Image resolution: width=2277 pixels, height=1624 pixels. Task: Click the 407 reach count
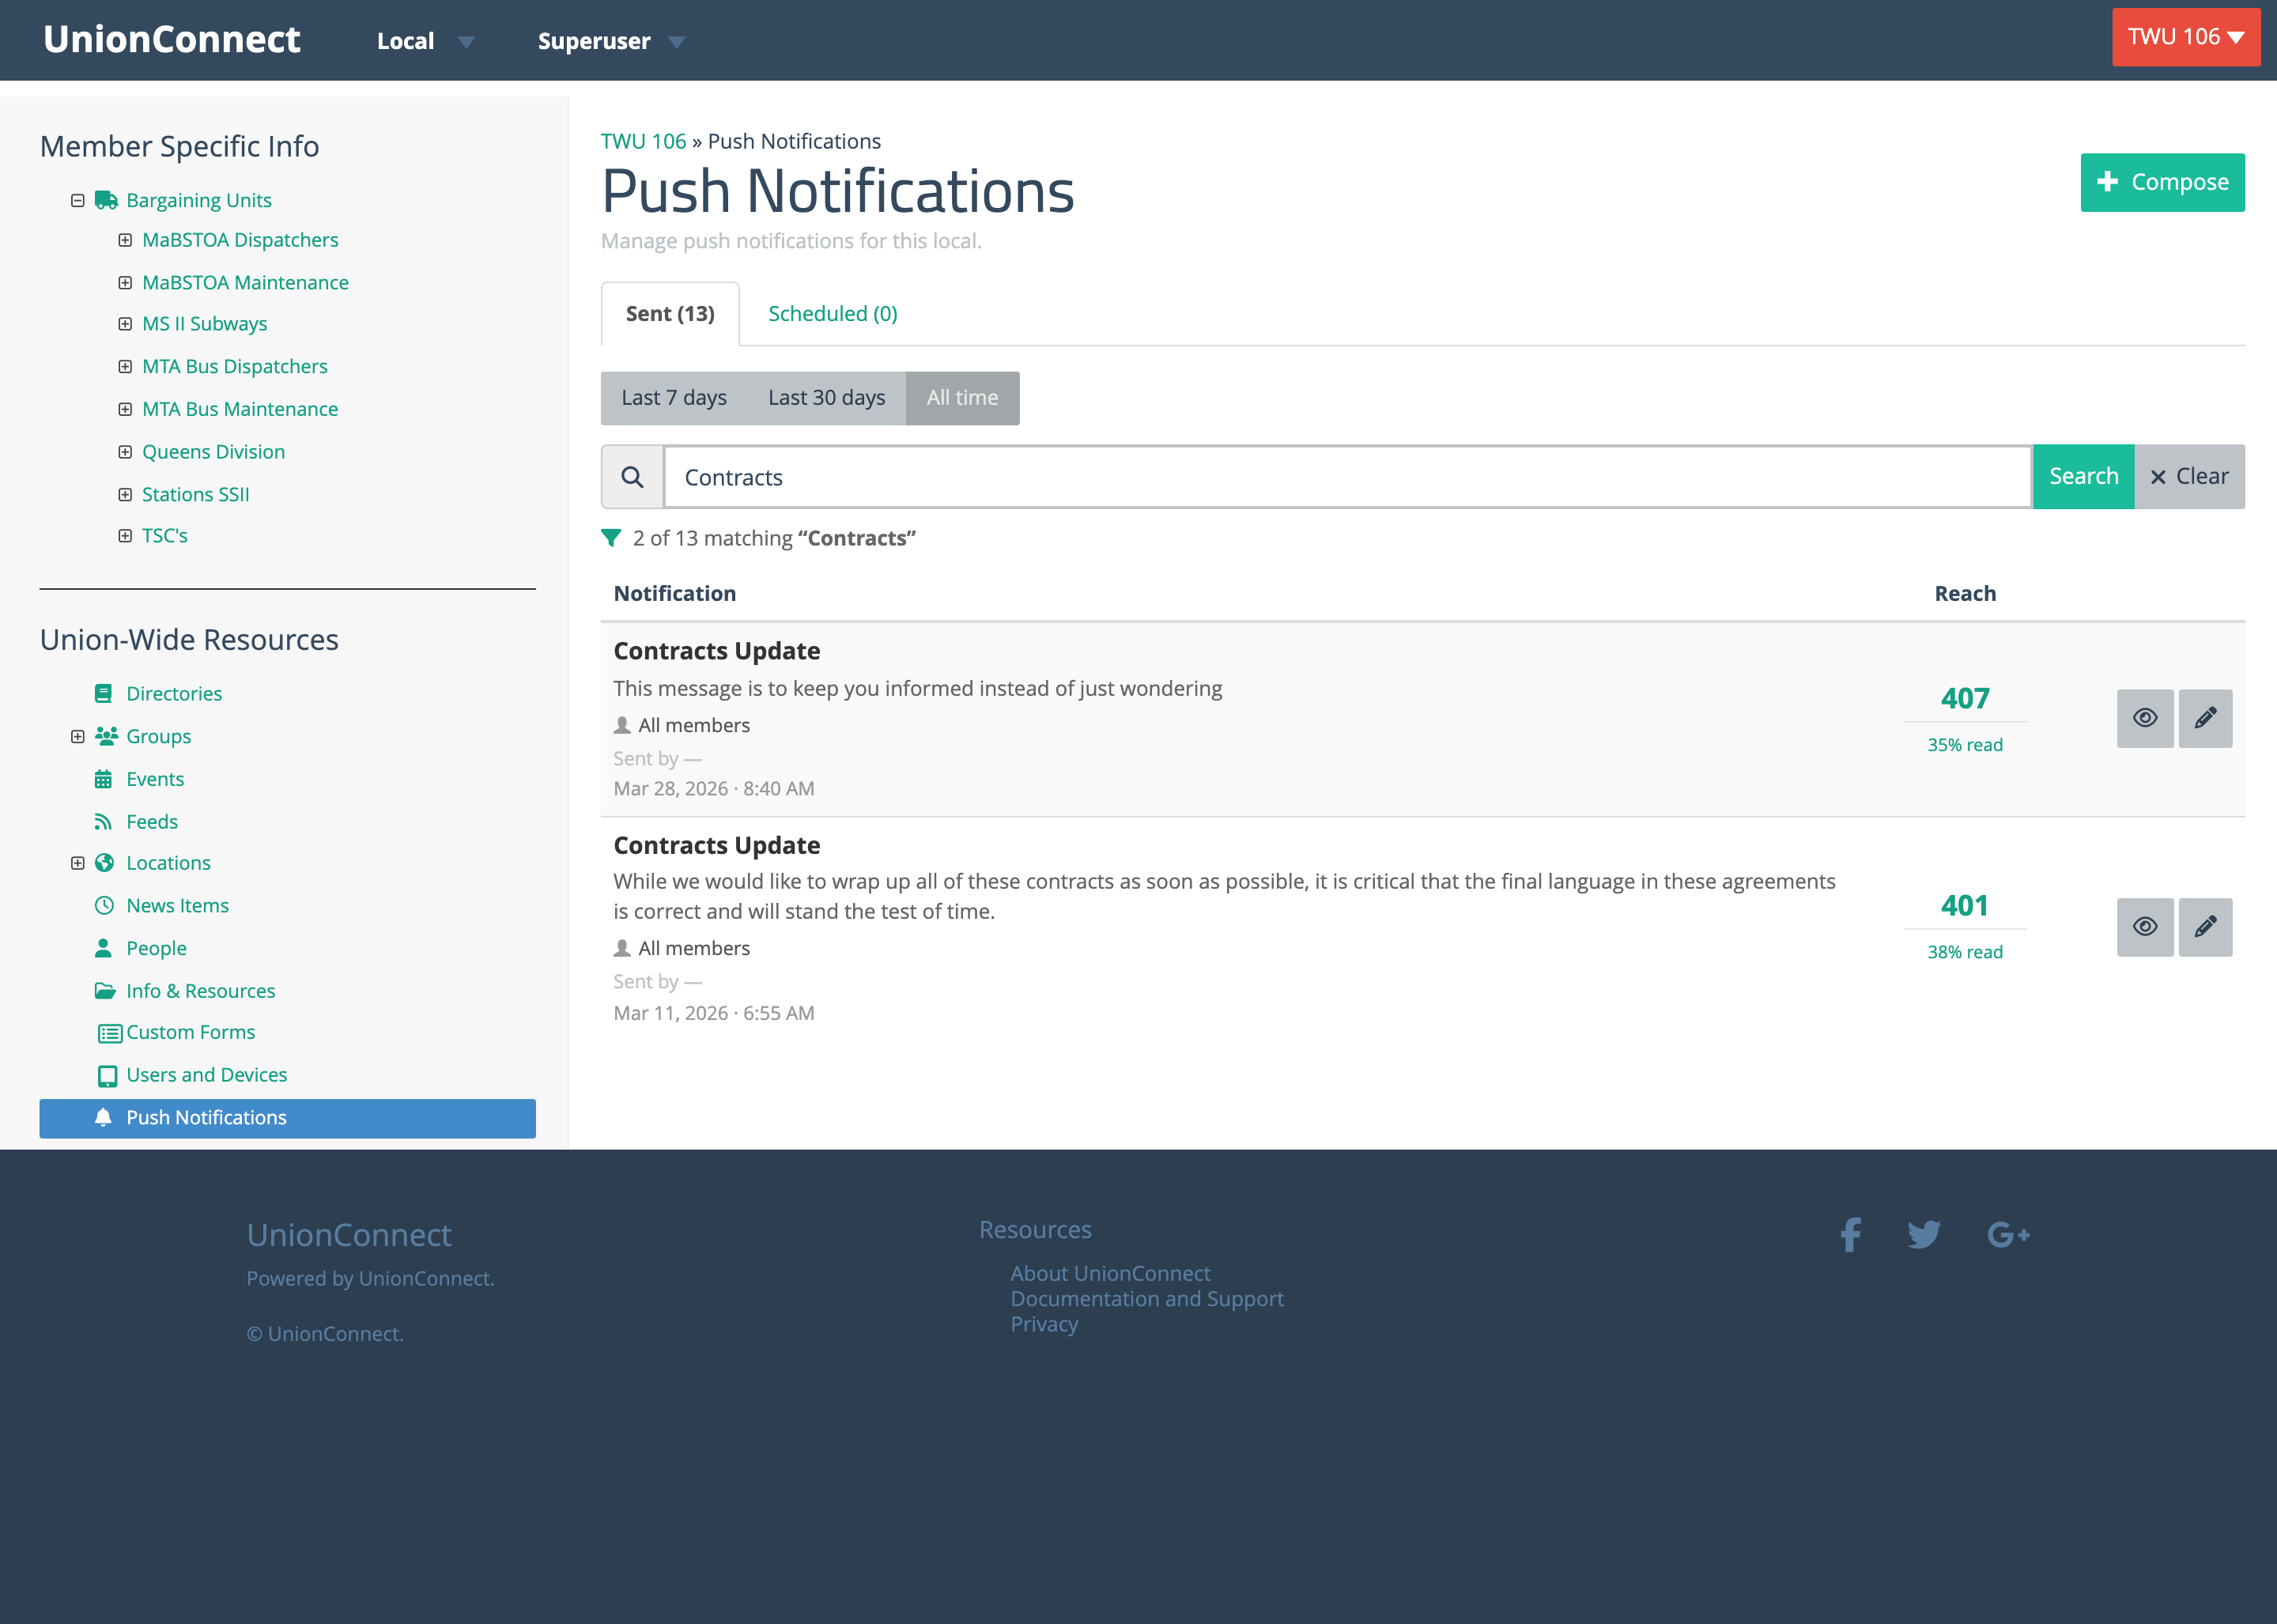point(1964,698)
